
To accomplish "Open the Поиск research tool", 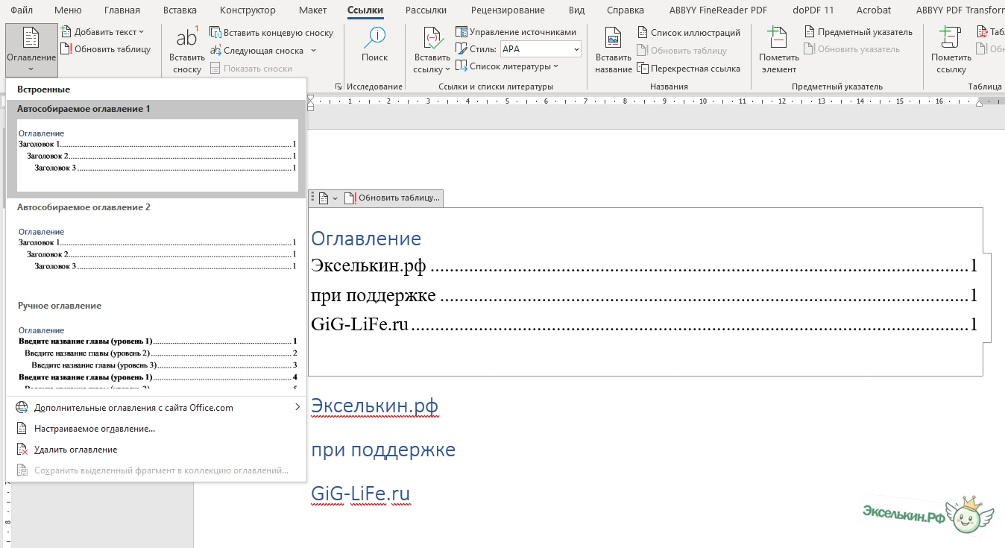I will click(374, 45).
